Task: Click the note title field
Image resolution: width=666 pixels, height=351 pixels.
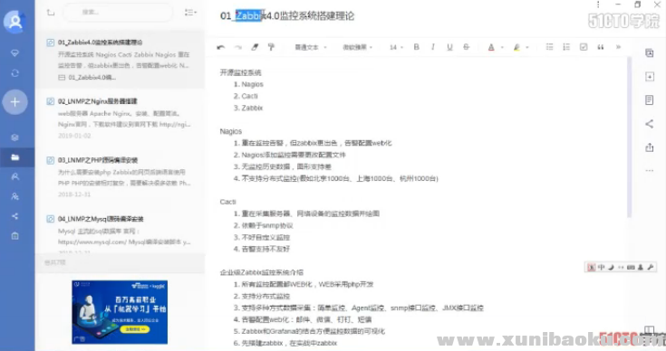Action: tap(287, 16)
